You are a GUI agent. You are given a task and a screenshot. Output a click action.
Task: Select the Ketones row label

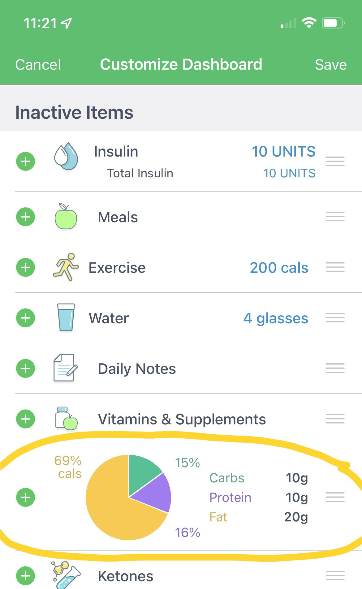pos(125,576)
